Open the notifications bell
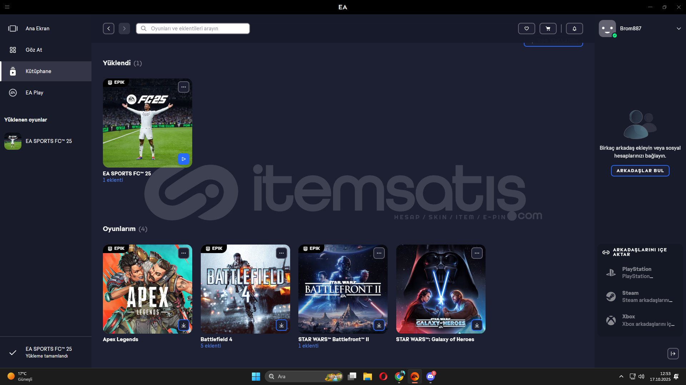The image size is (686, 385). pos(574,29)
